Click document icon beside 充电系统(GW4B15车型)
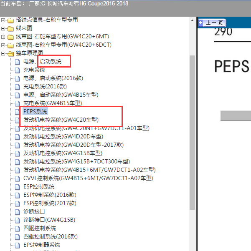251x251 pixels. [17, 103]
